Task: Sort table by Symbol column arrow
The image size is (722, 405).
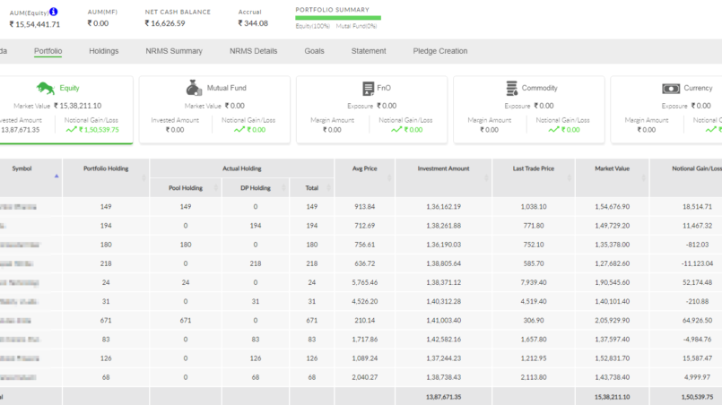Action: point(57,176)
